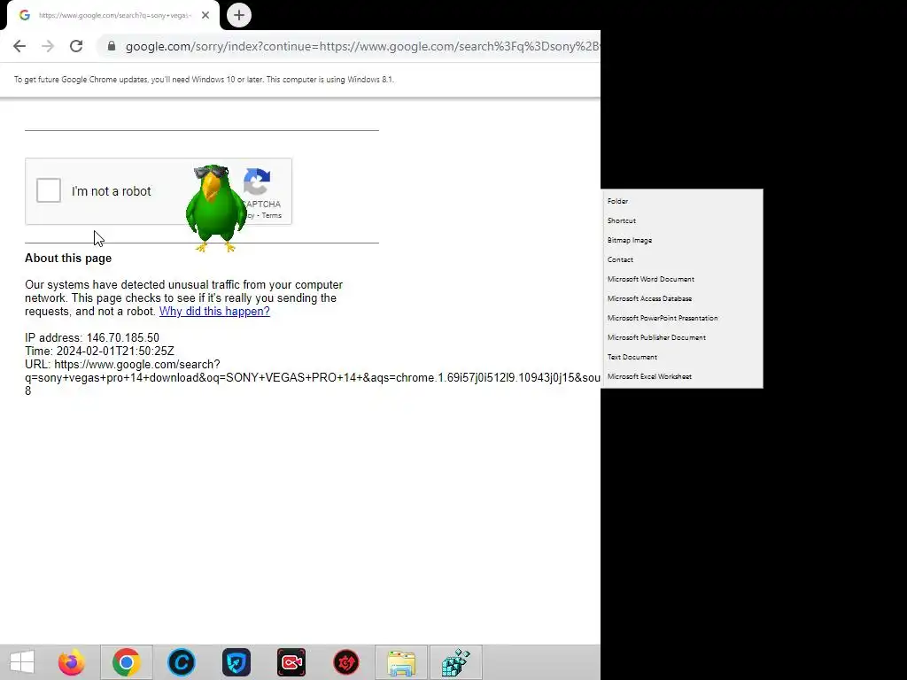The width and height of the screenshot is (907, 680).
Task: Create a Microsoft Publisher Document
Action: click(682, 337)
